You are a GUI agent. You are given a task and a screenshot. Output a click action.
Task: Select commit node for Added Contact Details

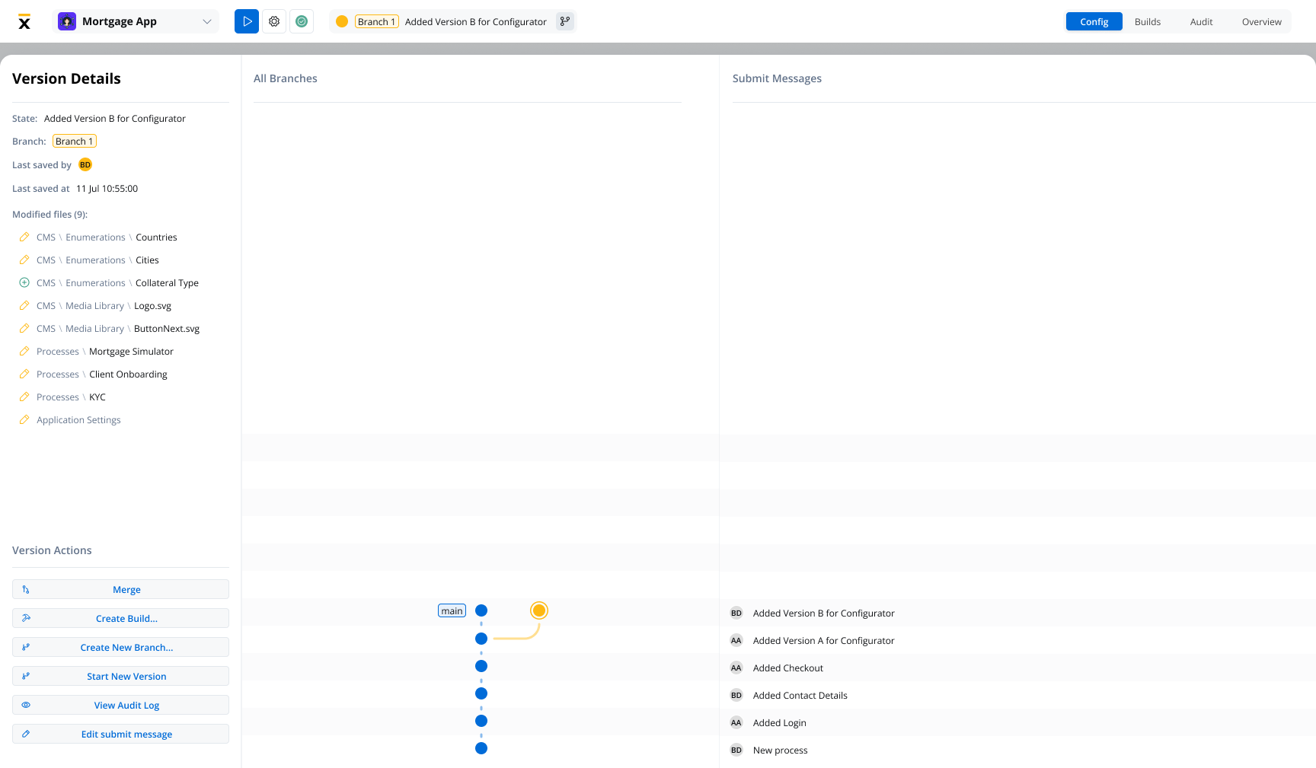[481, 693]
